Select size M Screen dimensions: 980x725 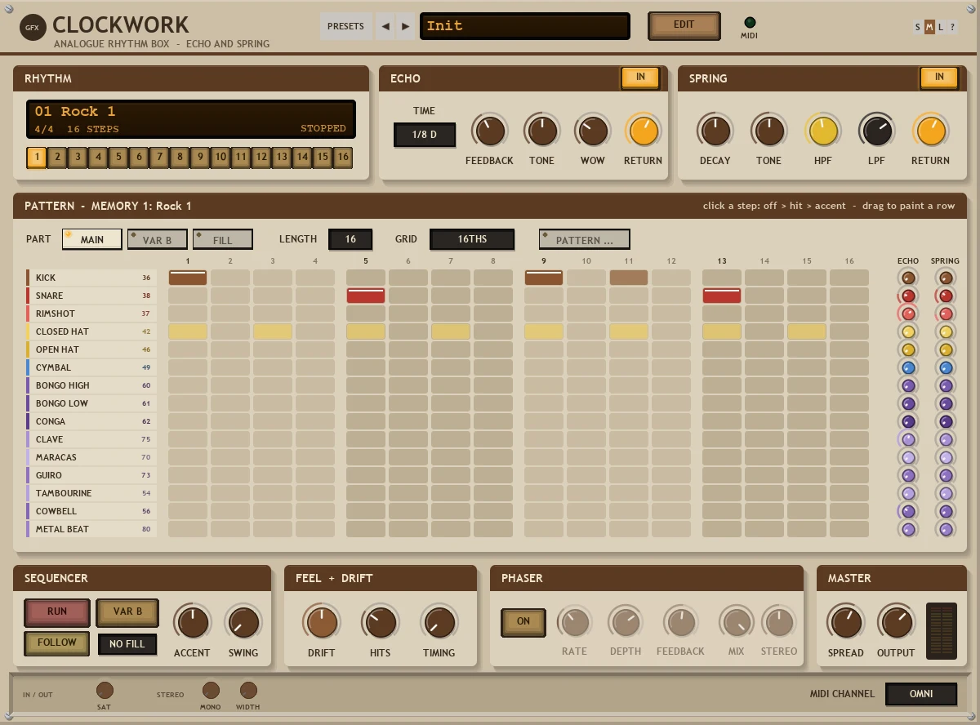pos(929,27)
